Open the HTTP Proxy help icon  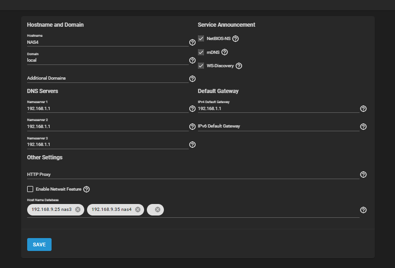click(x=363, y=175)
